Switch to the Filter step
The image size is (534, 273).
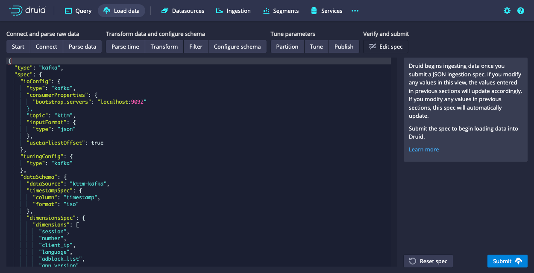(196, 46)
